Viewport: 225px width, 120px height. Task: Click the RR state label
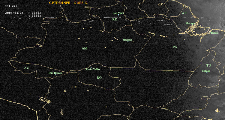click(x=115, y=19)
